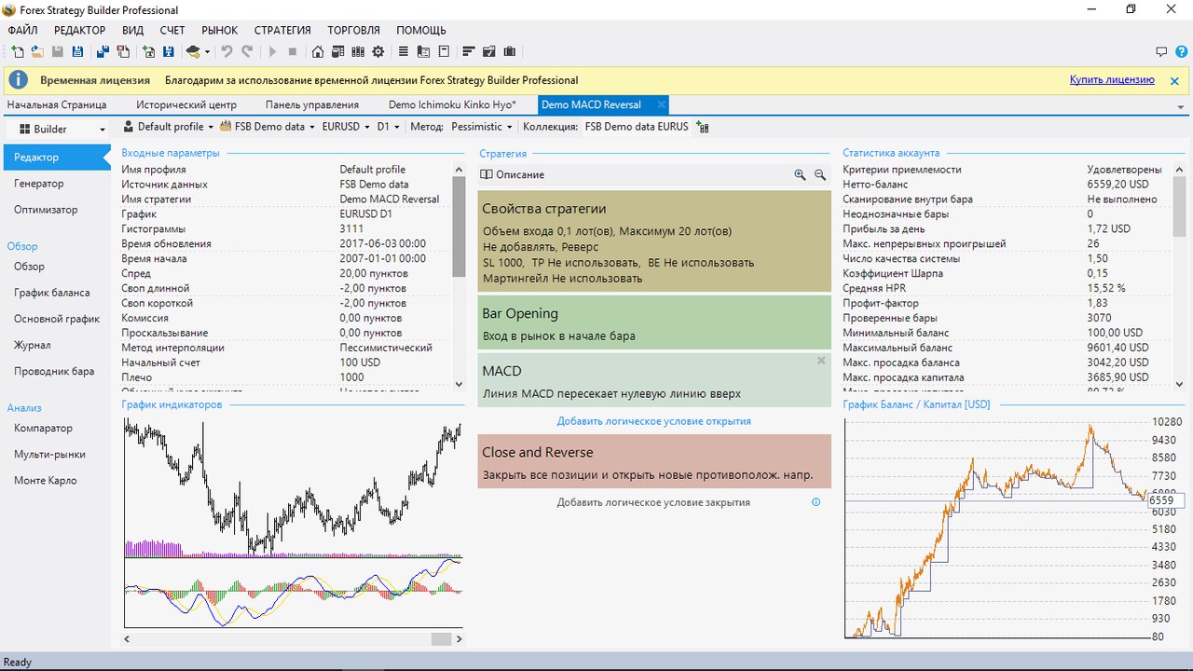Click the open strategy folder icon
1193x671 pixels.
coord(37,52)
